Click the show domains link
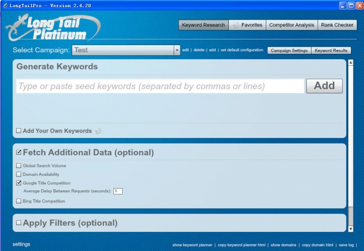This screenshot has width=364, height=251. click(283, 245)
